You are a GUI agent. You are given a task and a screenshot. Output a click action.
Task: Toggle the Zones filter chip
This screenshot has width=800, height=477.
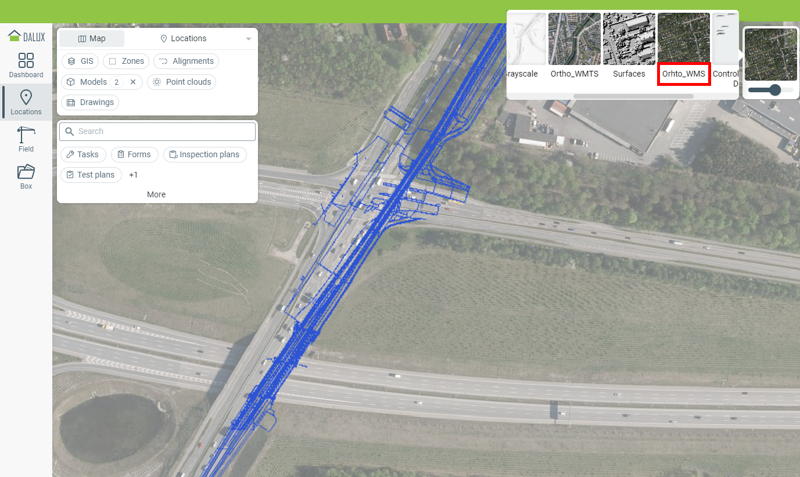click(x=126, y=61)
